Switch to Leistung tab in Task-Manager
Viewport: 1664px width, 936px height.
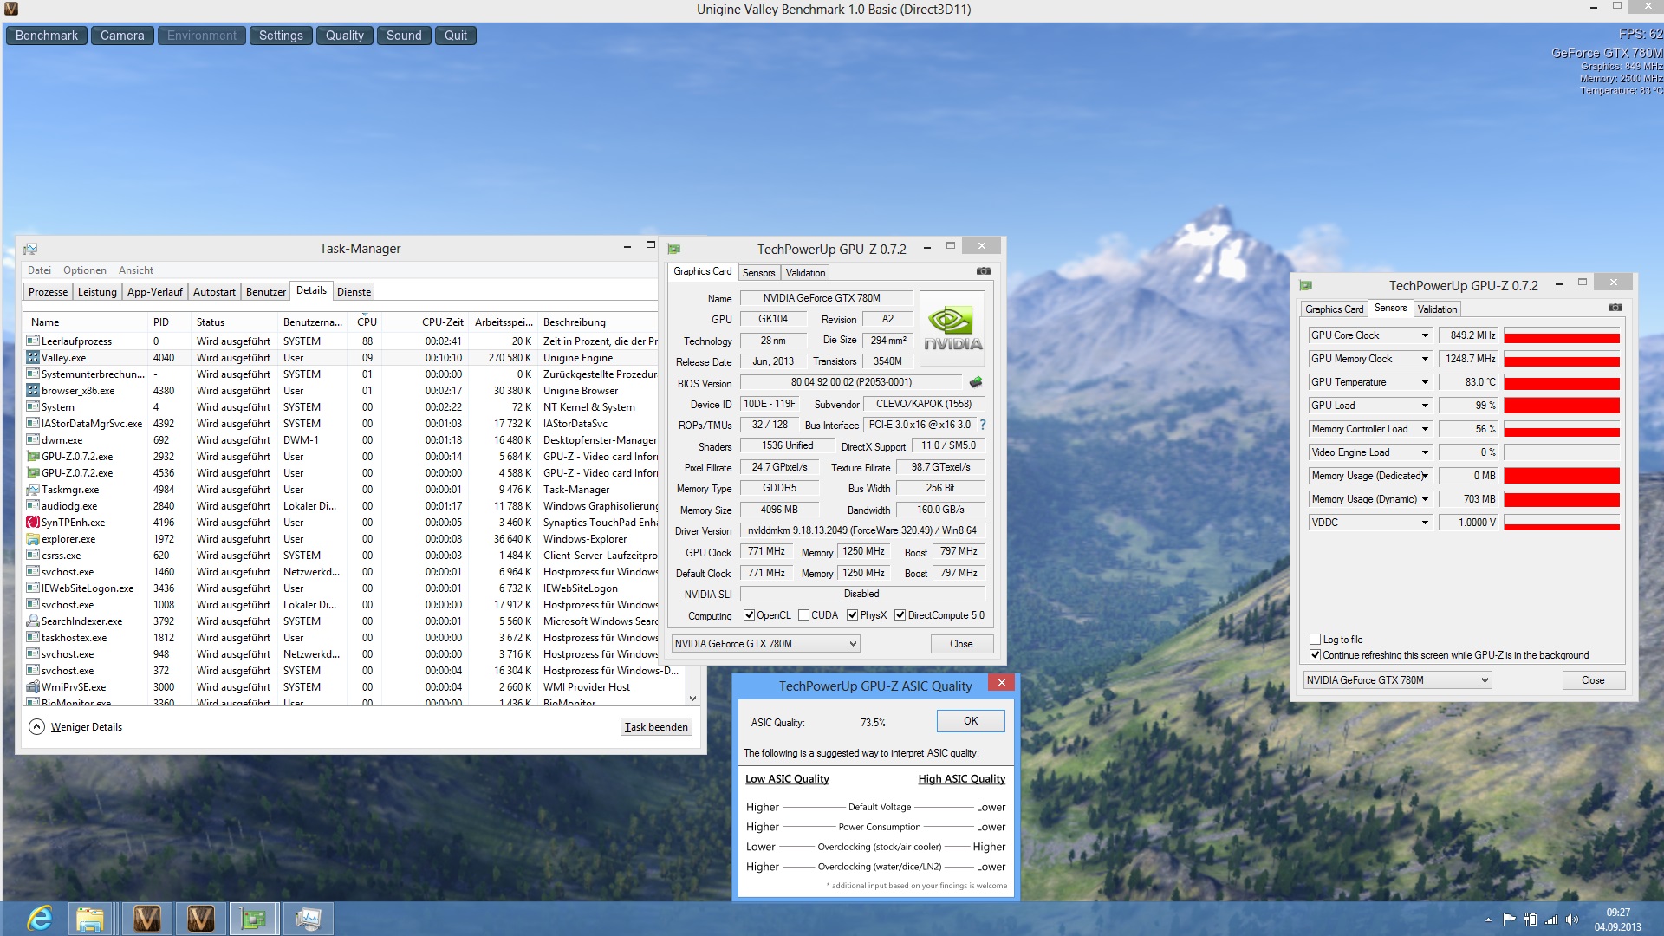[x=97, y=292]
